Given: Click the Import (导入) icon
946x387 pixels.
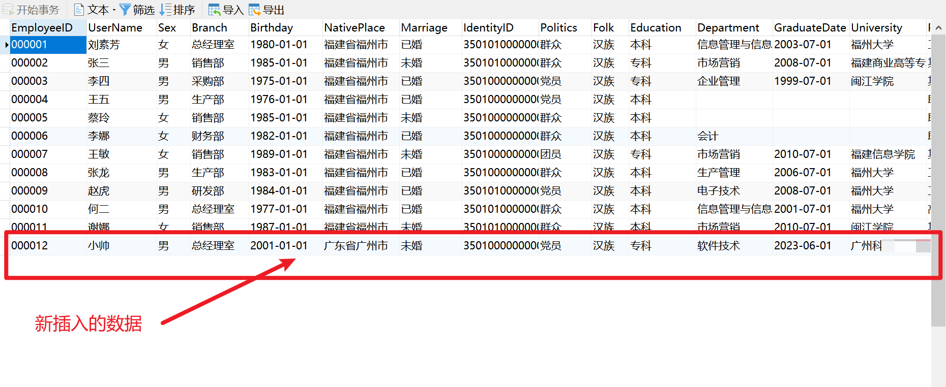Looking at the screenshot, I should (214, 10).
